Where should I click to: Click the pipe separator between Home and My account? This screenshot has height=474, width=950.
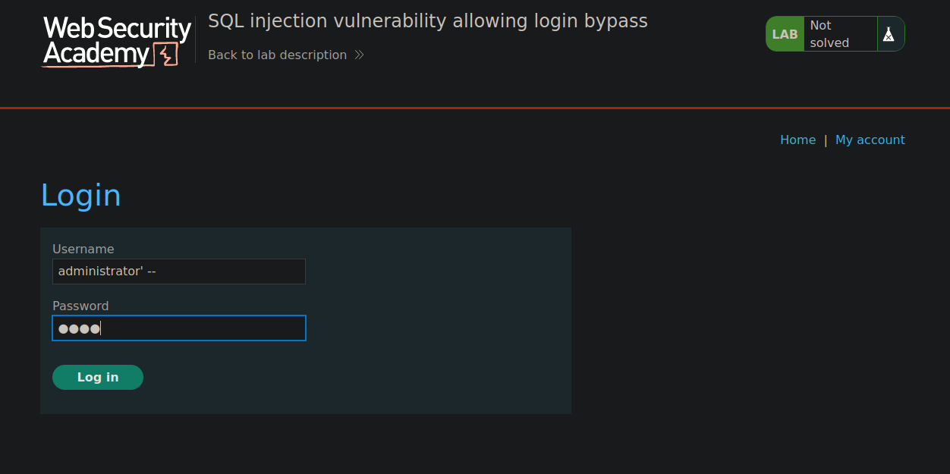coord(826,140)
